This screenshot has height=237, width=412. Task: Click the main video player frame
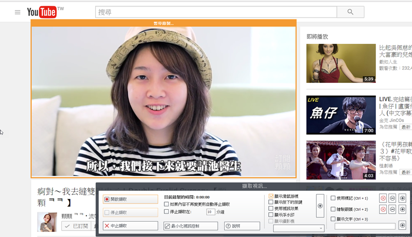click(164, 101)
